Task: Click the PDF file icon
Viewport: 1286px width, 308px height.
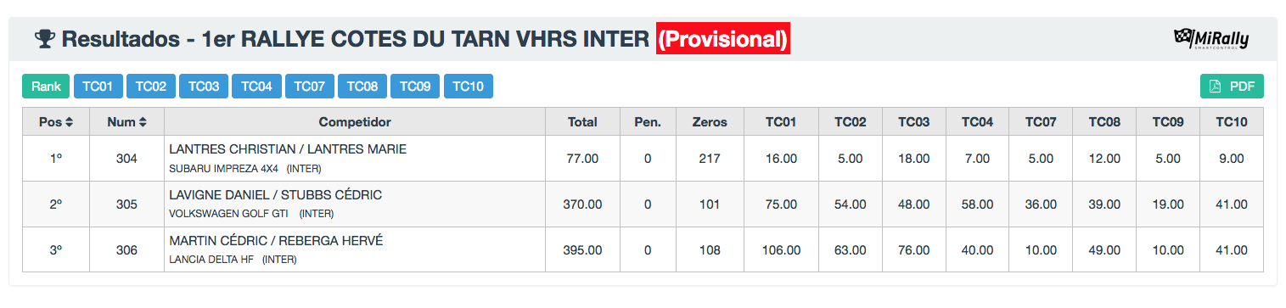Action: pos(1215,87)
